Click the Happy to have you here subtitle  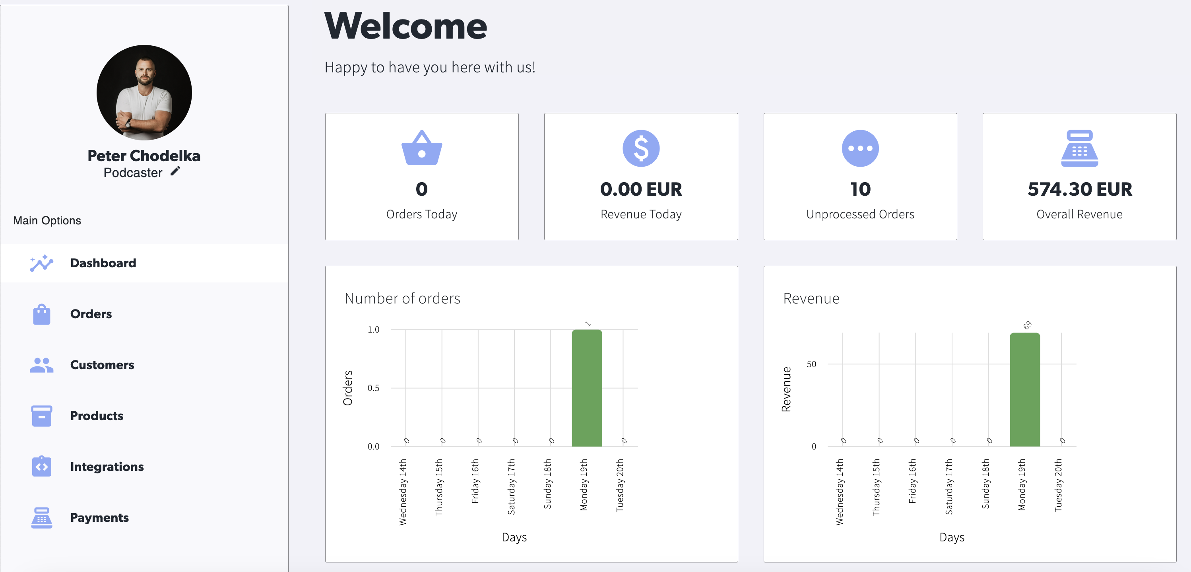point(430,68)
